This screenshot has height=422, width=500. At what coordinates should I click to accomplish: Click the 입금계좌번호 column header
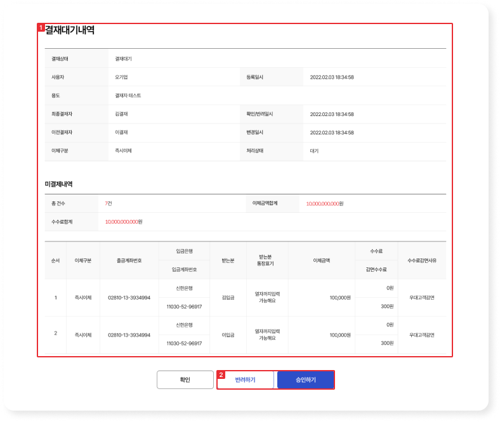184,269
